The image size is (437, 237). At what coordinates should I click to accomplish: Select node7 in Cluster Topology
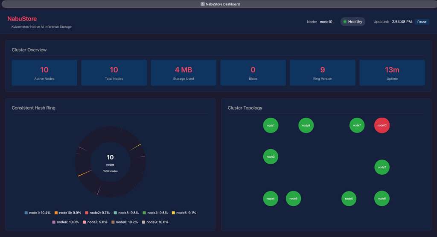[357, 125]
